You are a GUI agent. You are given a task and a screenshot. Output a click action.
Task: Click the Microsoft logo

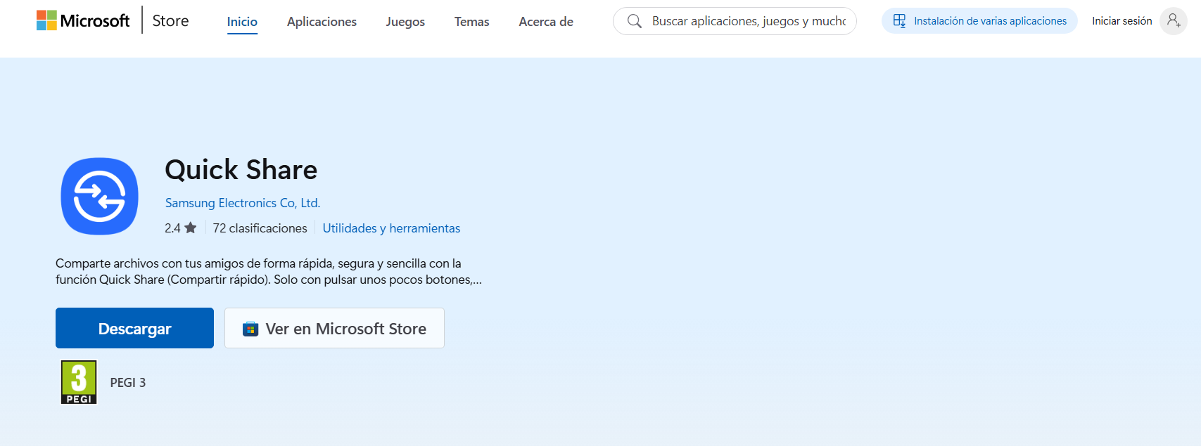pos(83,20)
